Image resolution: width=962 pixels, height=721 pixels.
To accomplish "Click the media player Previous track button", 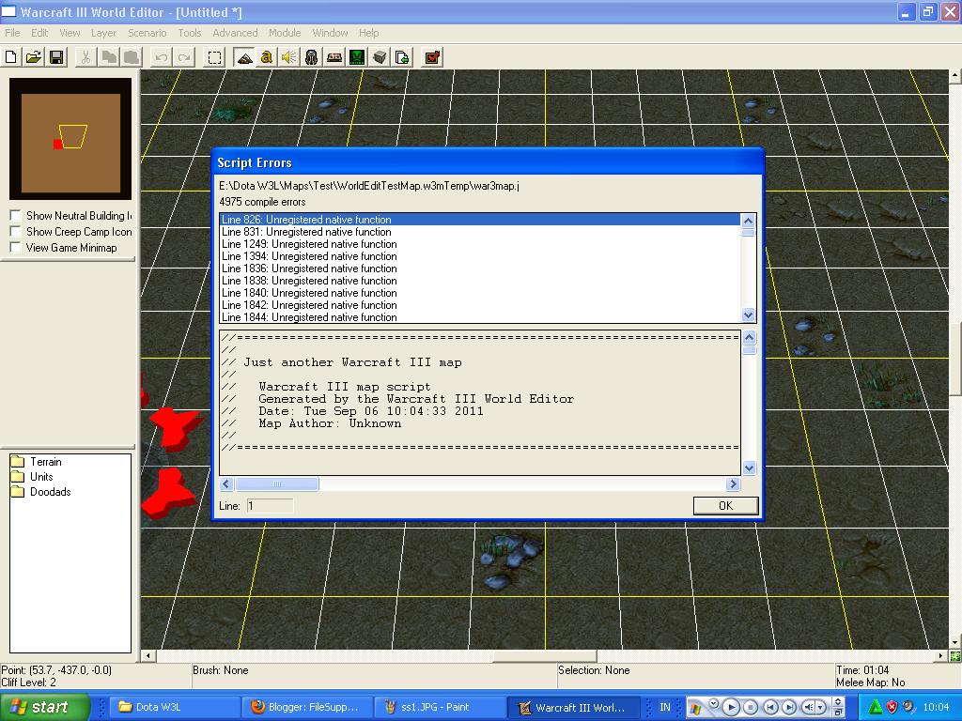I will [770, 707].
